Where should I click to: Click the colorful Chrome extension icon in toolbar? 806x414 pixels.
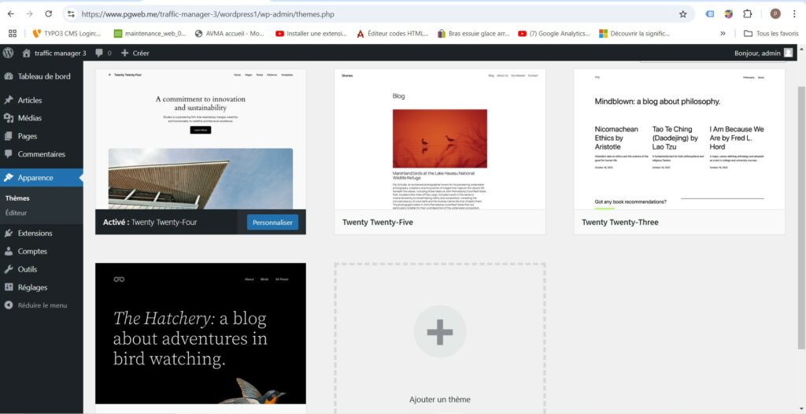[728, 14]
